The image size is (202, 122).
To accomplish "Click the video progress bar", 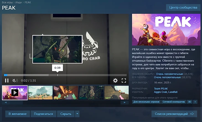I will (65, 75).
